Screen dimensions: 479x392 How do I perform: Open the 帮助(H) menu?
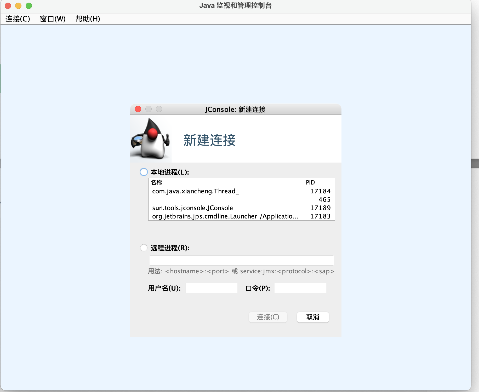[88, 19]
